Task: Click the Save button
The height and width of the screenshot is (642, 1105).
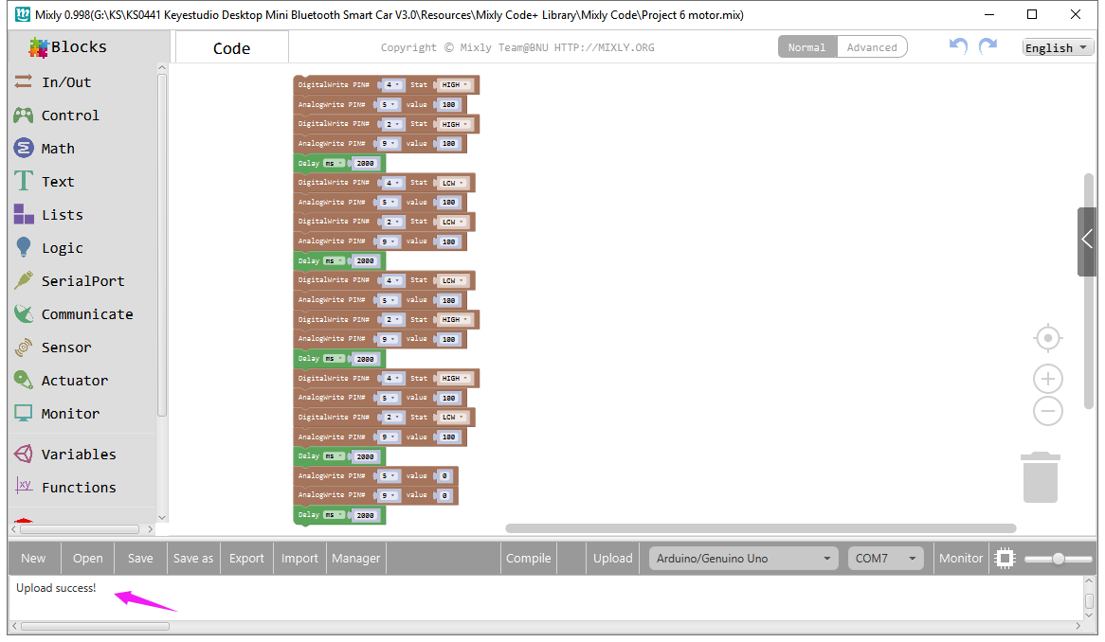Action: click(x=140, y=559)
